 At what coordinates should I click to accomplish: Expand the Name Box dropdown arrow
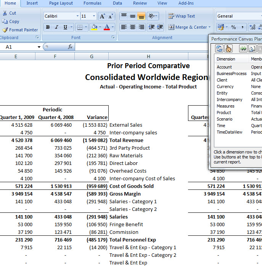click(x=39, y=47)
